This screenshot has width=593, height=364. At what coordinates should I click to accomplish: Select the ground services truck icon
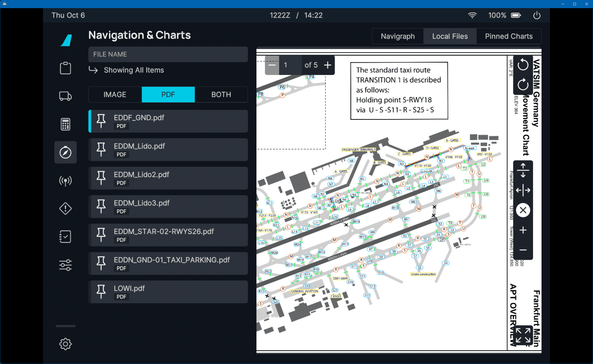point(65,96)
